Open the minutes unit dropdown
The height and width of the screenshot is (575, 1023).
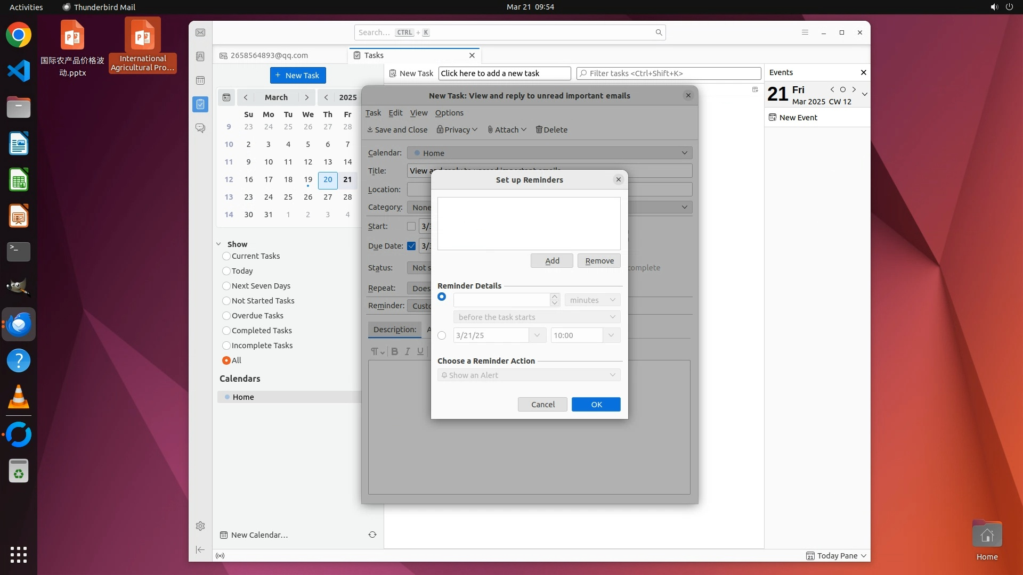click(x=592, y=300)
